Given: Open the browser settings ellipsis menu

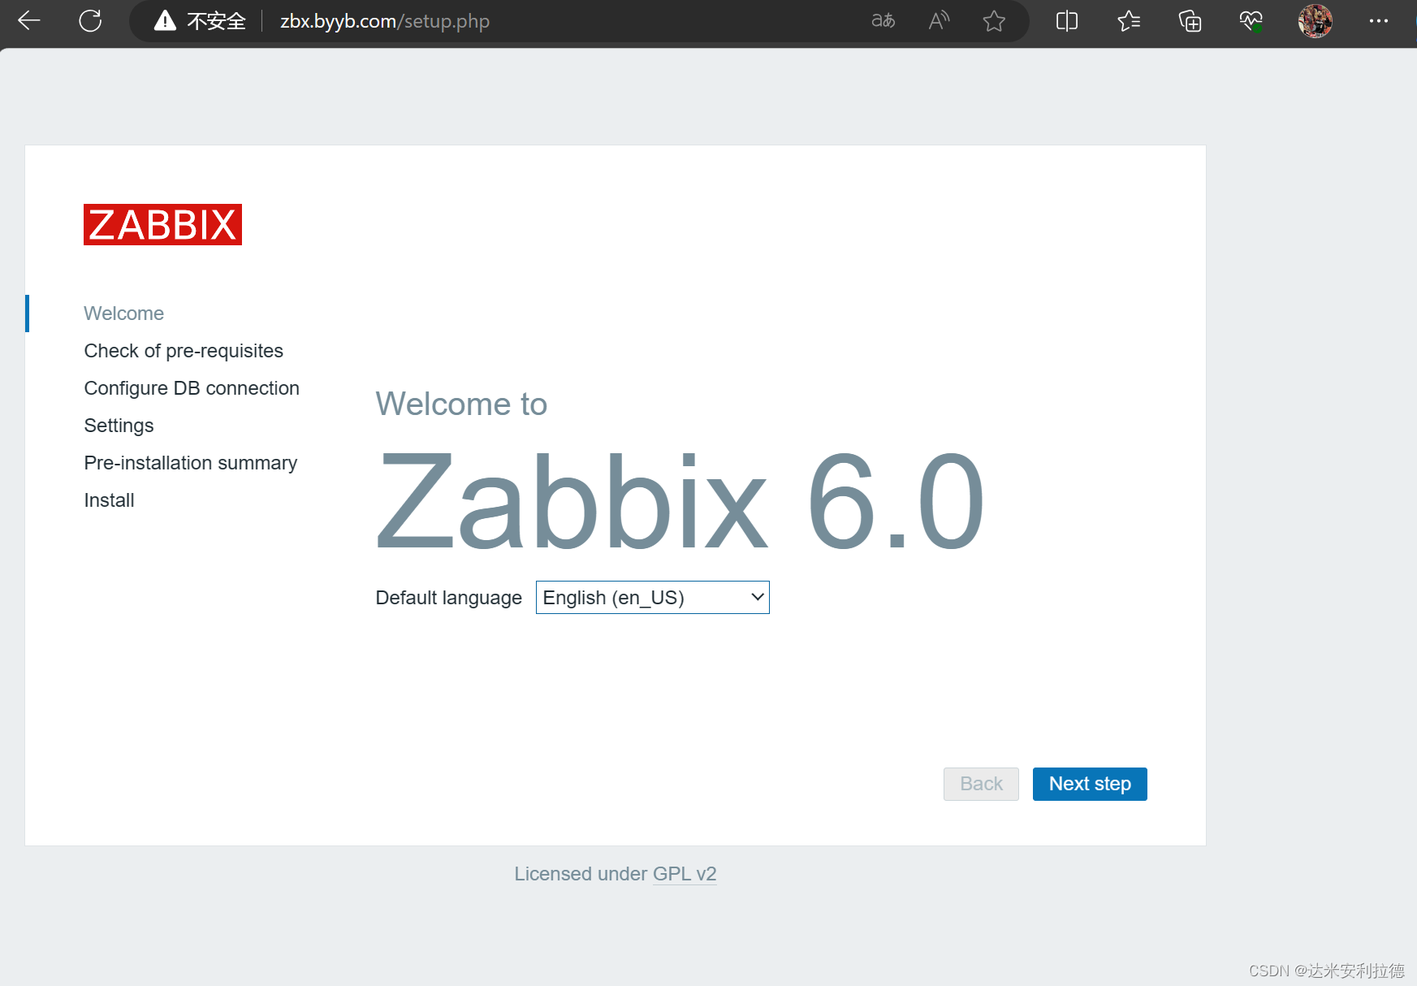Looking at the screenshot, I should pos(1378,21).
